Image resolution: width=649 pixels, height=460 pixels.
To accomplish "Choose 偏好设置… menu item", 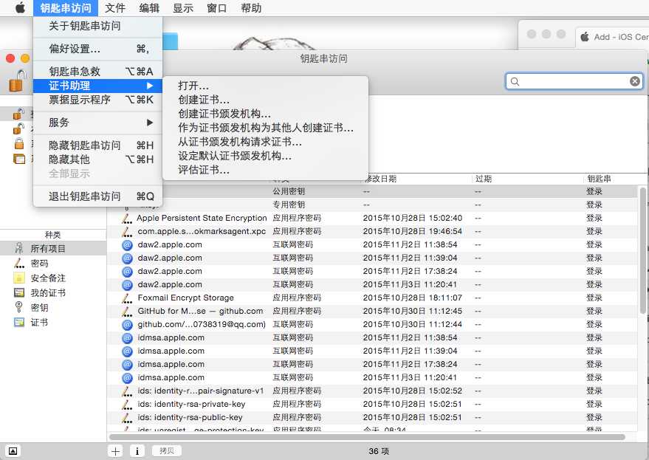I will (x=97, y=49).
